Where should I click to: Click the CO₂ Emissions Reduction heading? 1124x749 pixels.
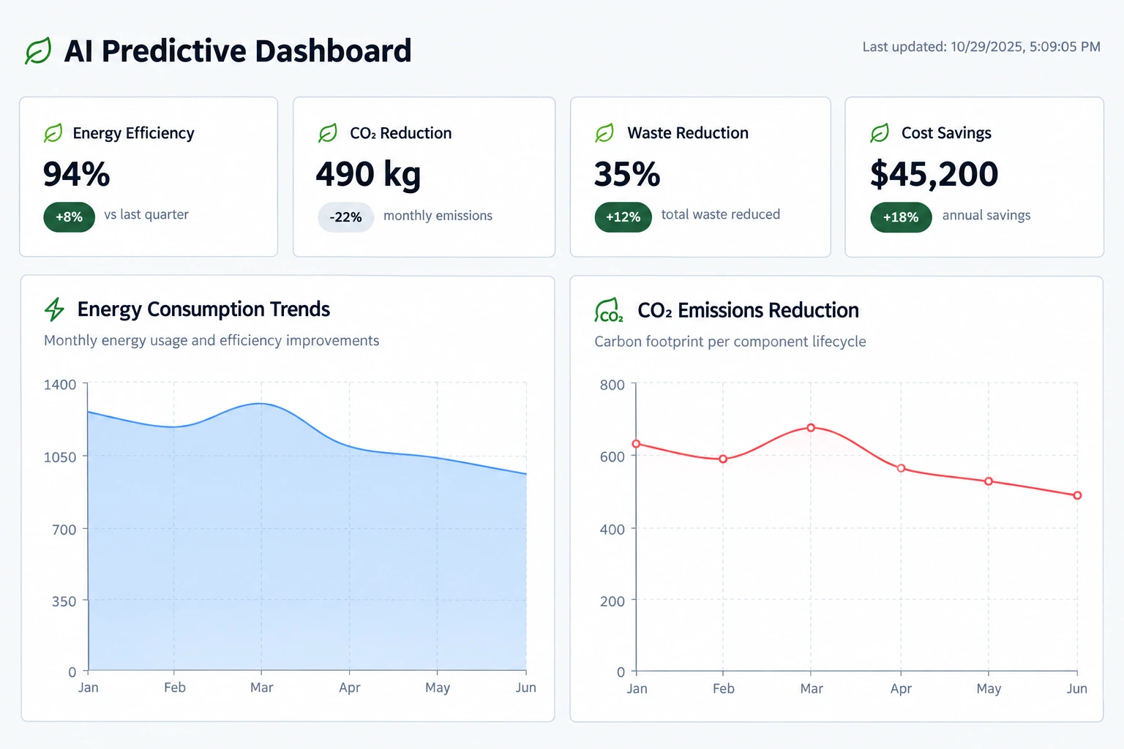pos(748,310)
